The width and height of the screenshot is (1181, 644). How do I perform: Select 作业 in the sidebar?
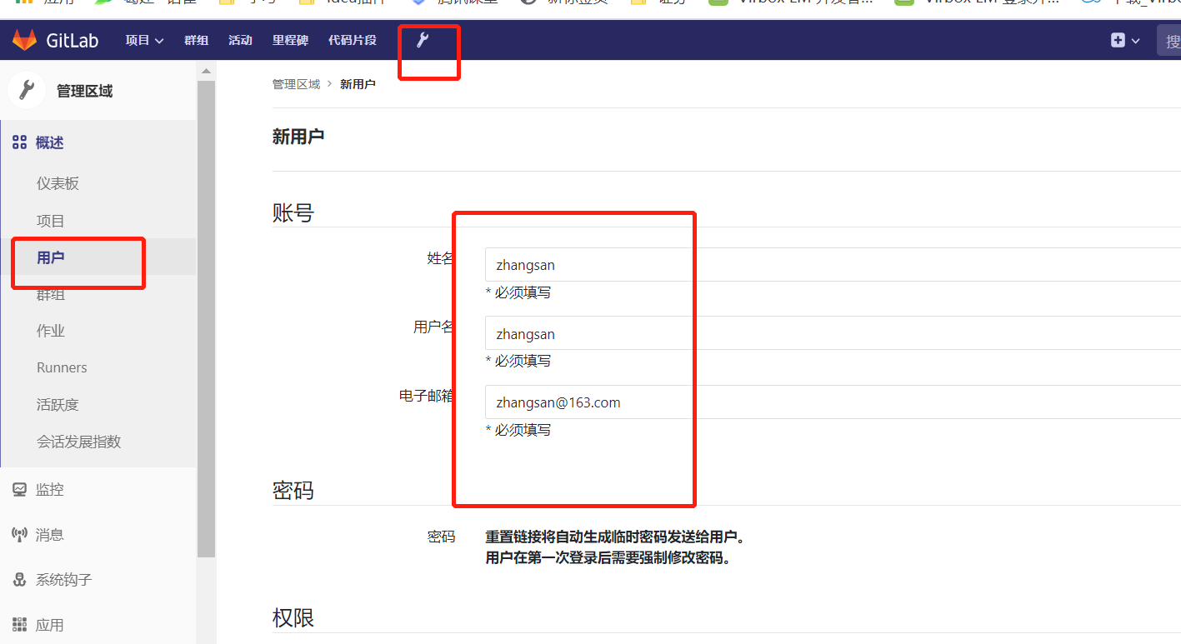tap(51, 331)
